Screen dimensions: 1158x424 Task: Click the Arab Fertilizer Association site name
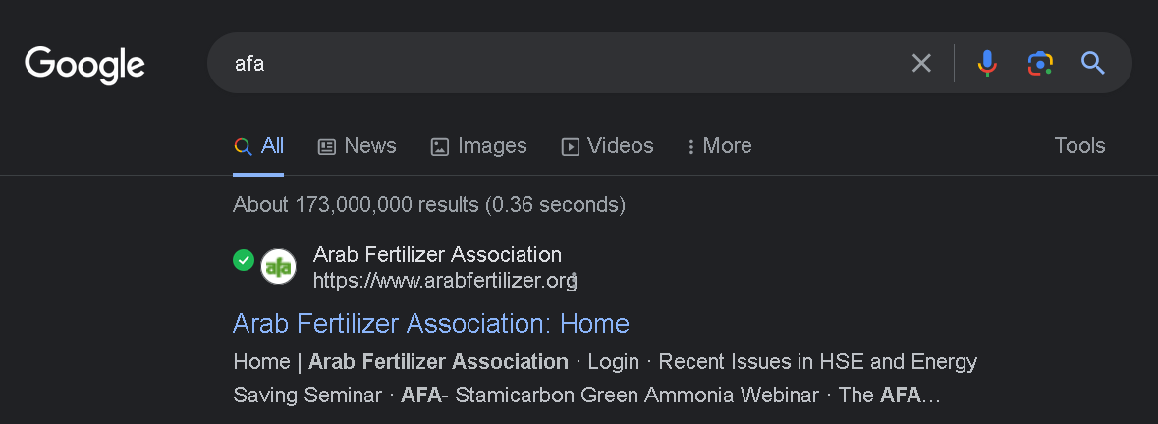click(x=437, y=255)
